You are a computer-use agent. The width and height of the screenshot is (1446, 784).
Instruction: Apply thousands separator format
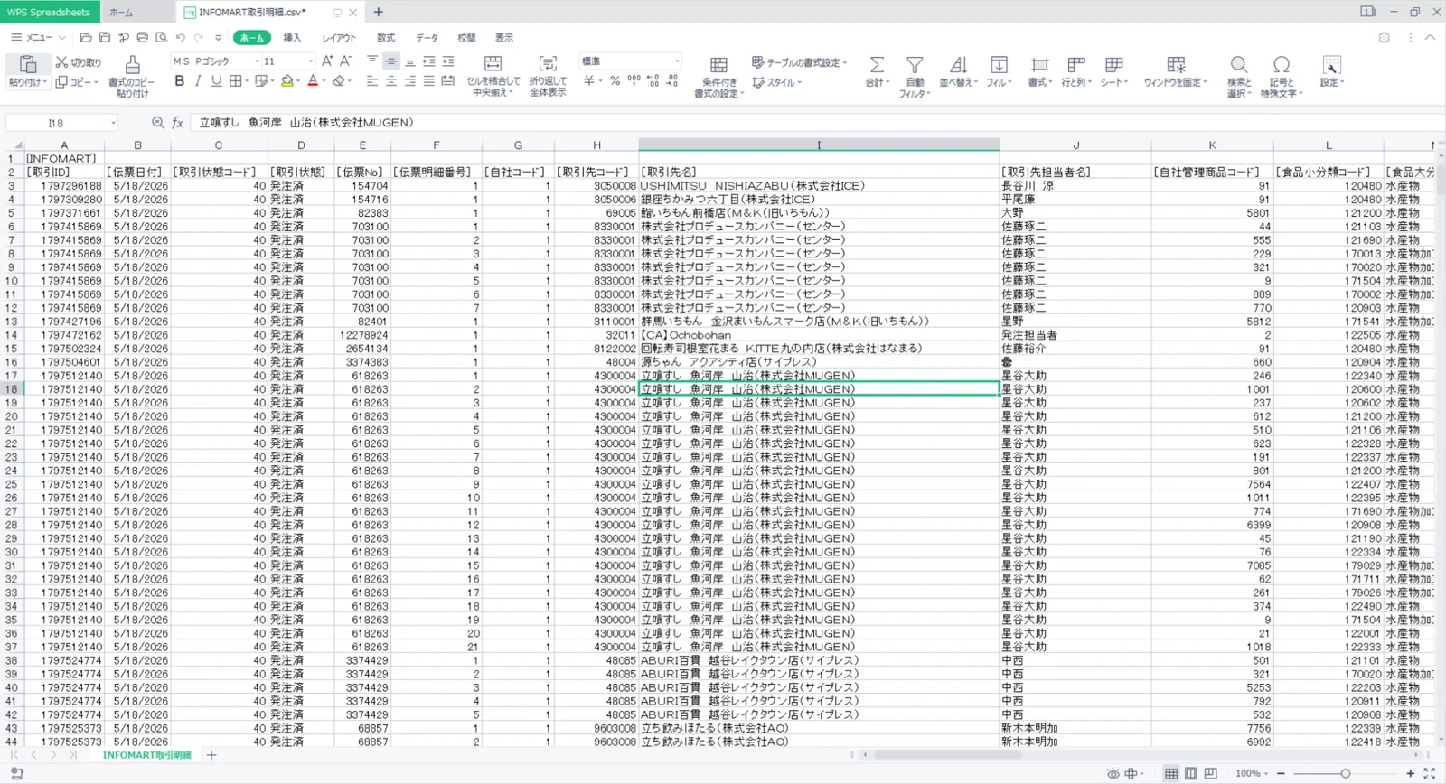click(x=634, y=81)
